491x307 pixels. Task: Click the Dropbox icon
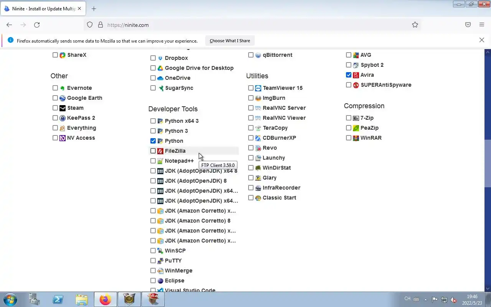pos(160,58)
